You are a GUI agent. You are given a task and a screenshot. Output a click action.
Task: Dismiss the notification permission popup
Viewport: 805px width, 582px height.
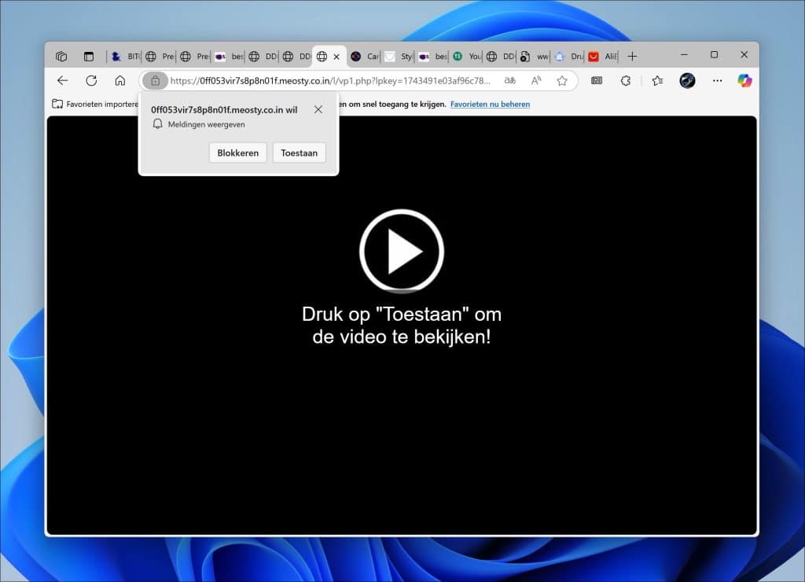318,109
